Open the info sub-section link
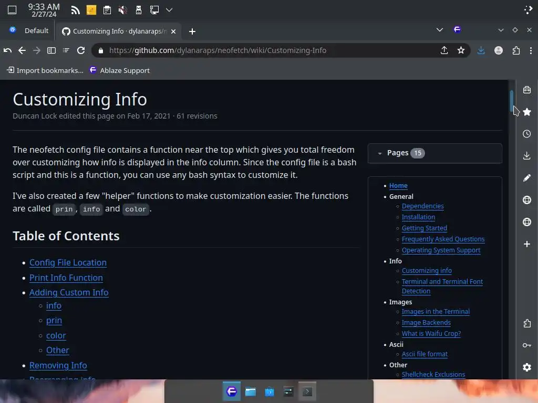538x403 pixels. click(x=54, y=305)
